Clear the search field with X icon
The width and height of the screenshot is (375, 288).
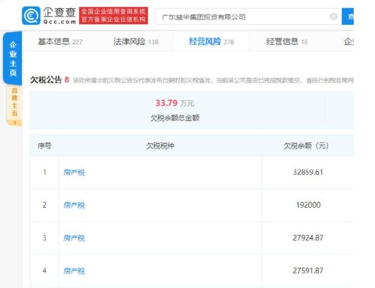coord(334,17)
